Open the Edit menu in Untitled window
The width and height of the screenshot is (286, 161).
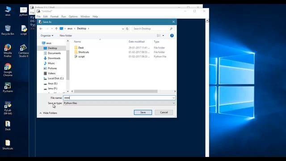46,17
